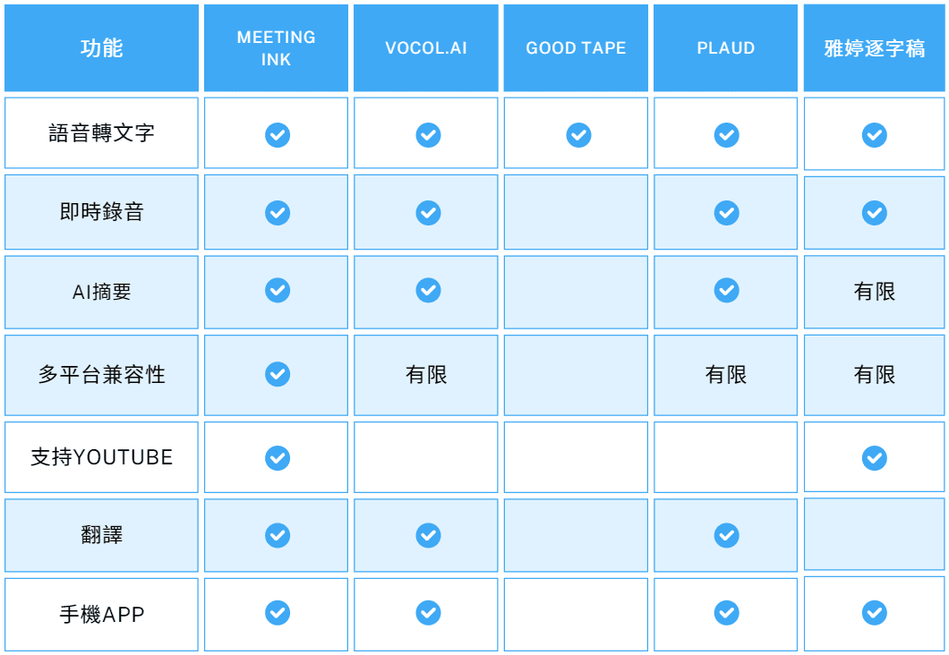Select the Meeting Ink column header
This screenshot has height=655, width=949.
(276, 48)
